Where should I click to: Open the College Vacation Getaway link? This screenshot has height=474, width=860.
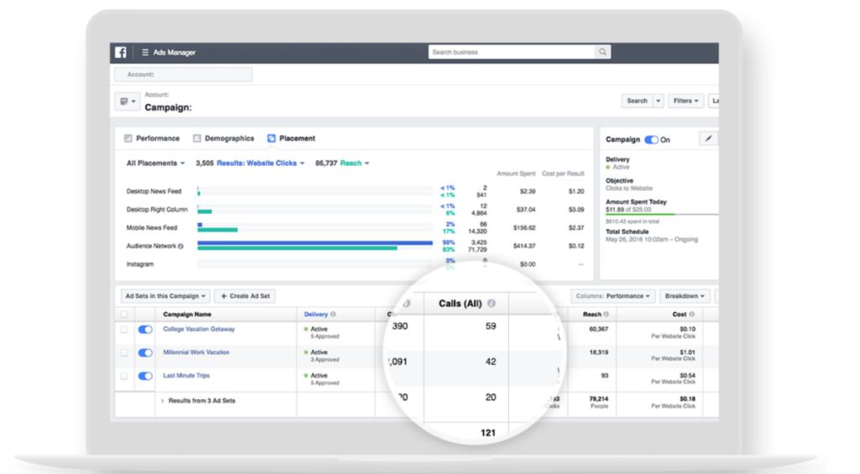198,330
